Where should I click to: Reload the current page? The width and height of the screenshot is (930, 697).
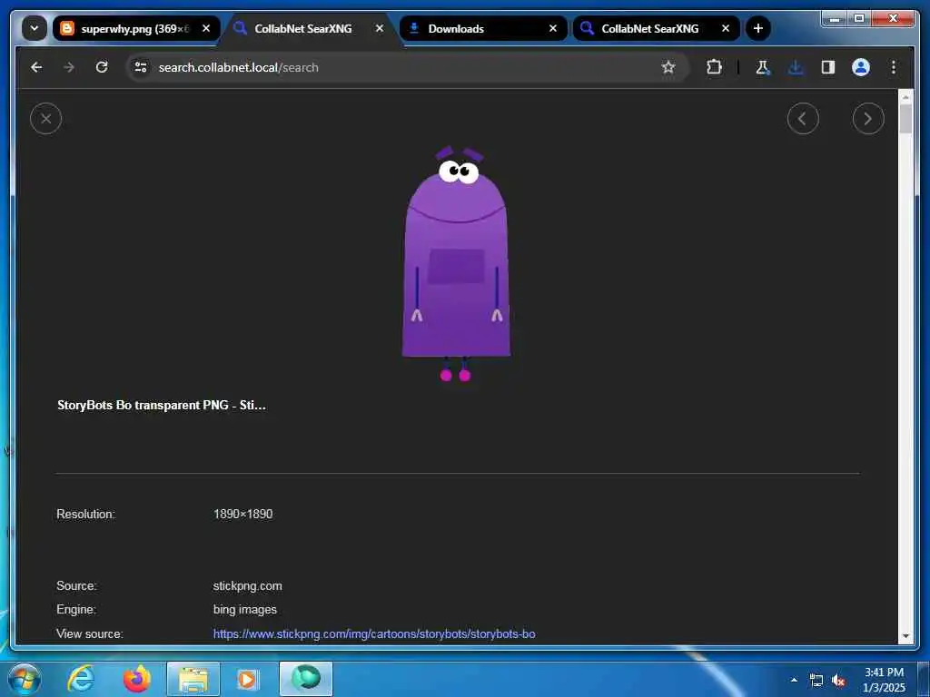pos(102,67)
